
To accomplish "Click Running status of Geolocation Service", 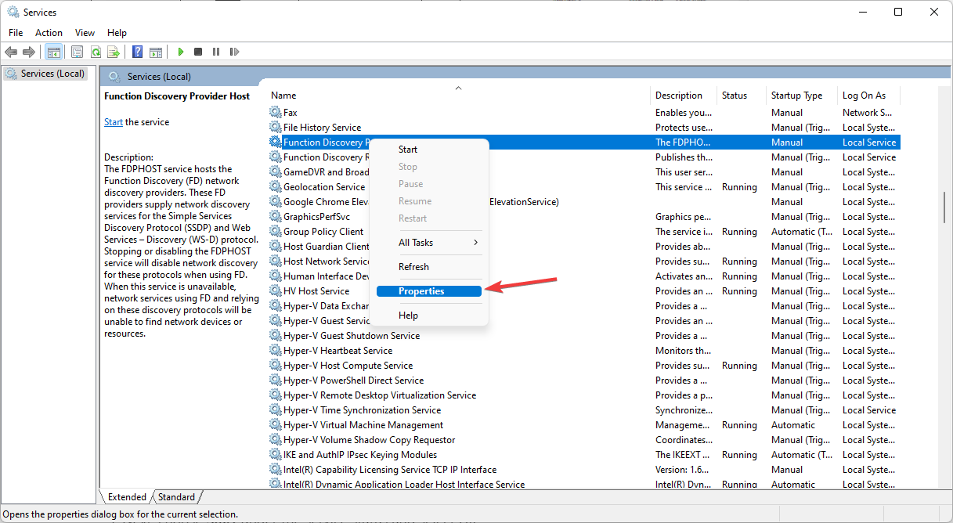I will click(x=739, y=187).
